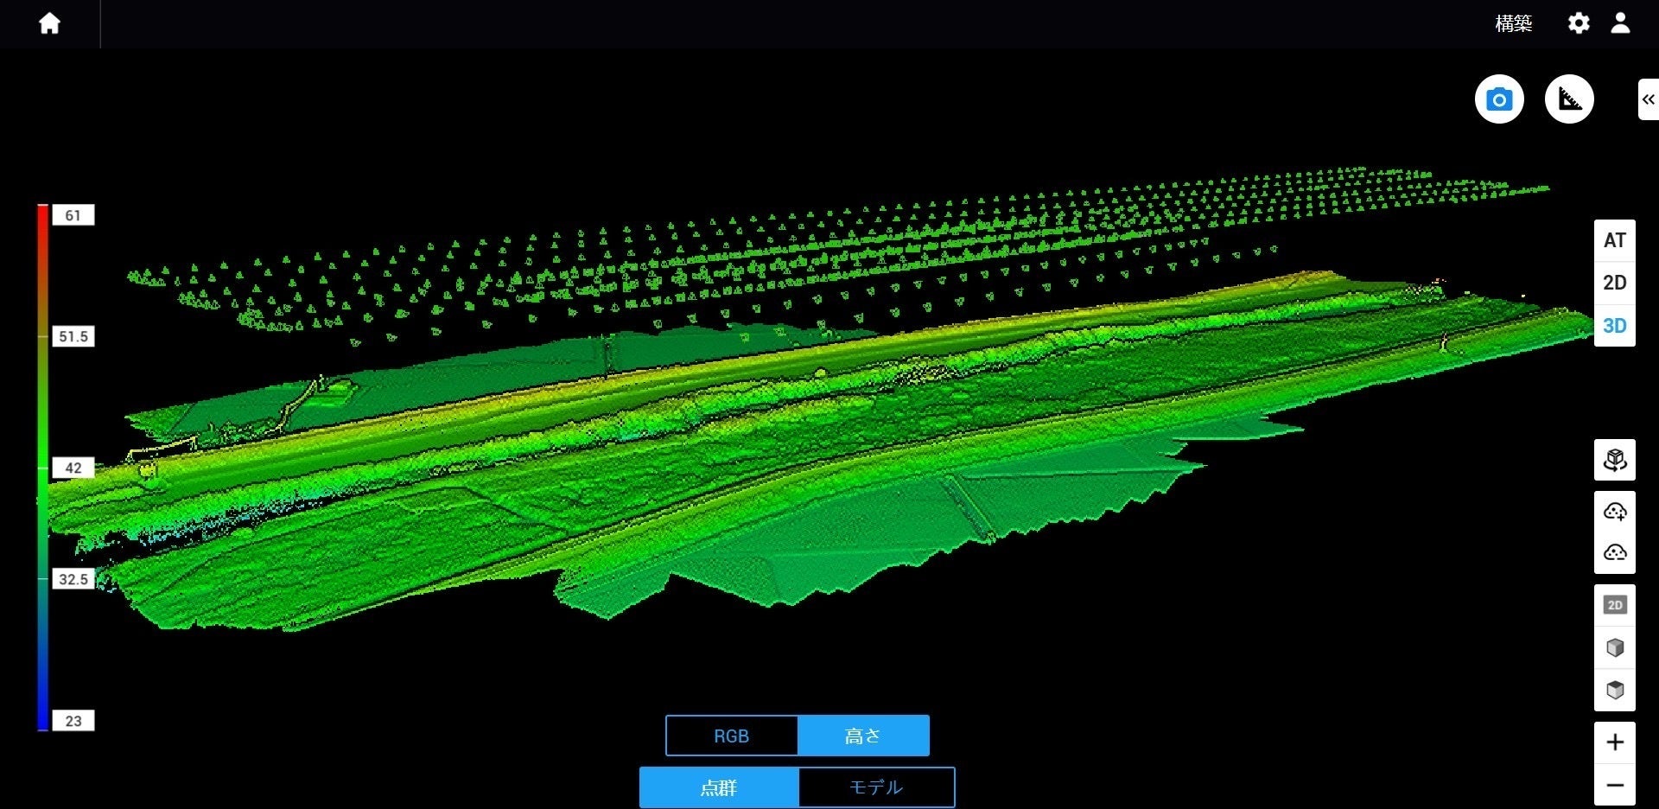Click the rotating cube view icon
This screenshot has height=809, width=1659.
click(1614, 460)
